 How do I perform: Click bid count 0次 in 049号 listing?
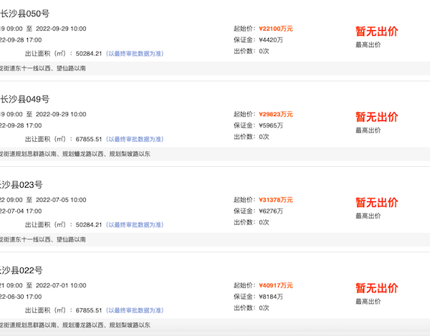pyautogui.click(x=264, y=137)
